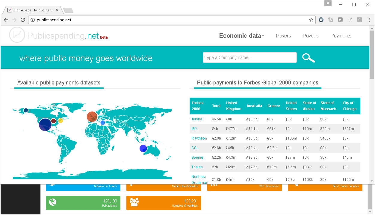Screen dimensions: 375x215
Task: Click the scraper spatula extension icon
Action: coord(350,20)
